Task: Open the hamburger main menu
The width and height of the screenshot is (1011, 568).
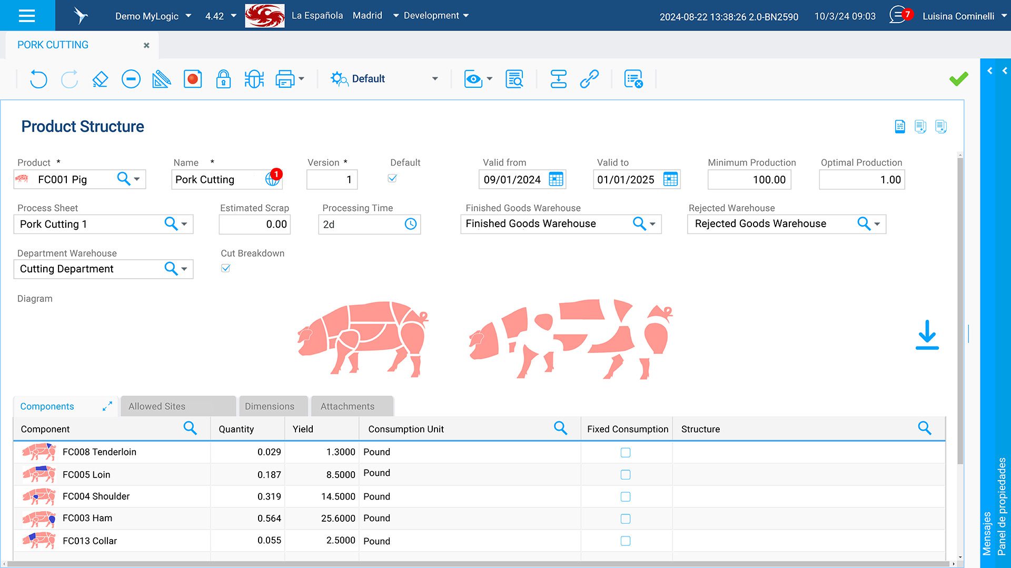Action: [x=27, y=15]
